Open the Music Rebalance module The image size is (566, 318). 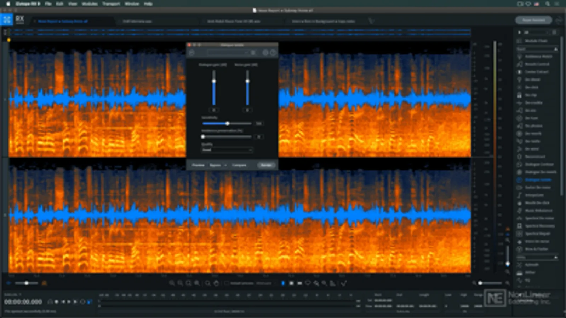point(538,211)
